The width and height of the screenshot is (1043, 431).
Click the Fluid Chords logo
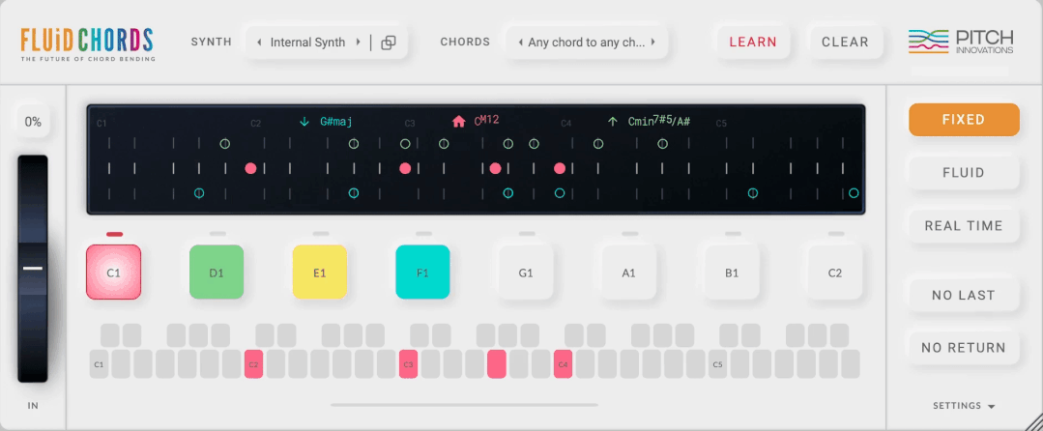(87, 43)
